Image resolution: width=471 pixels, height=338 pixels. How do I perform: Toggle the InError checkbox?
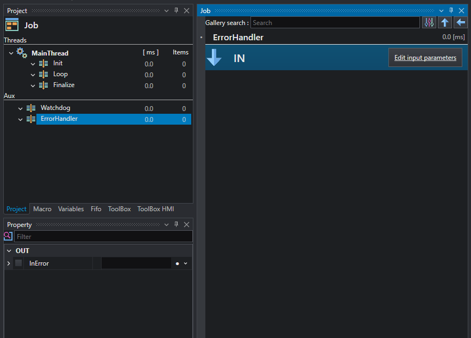coord(18,263)
